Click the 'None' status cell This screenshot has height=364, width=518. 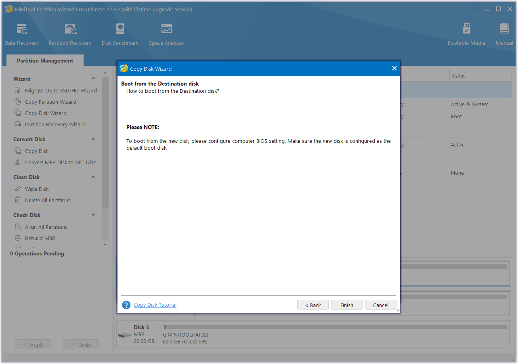tap(457, 173)
